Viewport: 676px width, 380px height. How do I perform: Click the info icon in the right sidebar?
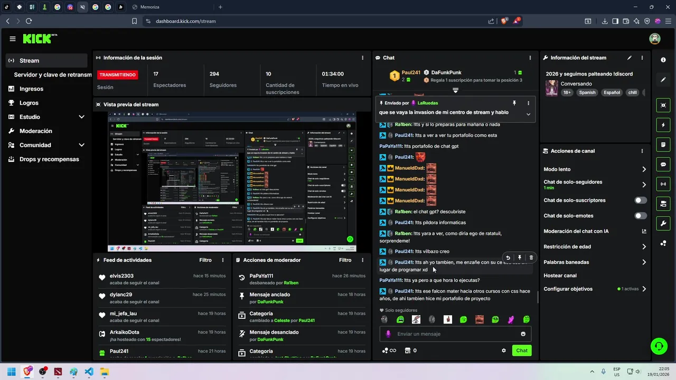pyautogui.click(x=663, y=60)
